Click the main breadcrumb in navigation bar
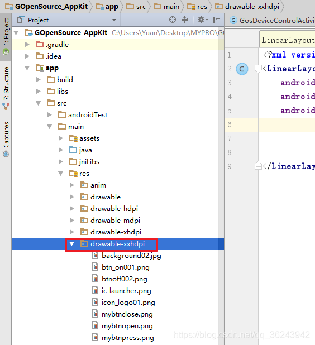This screenshot has width=315, height=345. point(166,6)
